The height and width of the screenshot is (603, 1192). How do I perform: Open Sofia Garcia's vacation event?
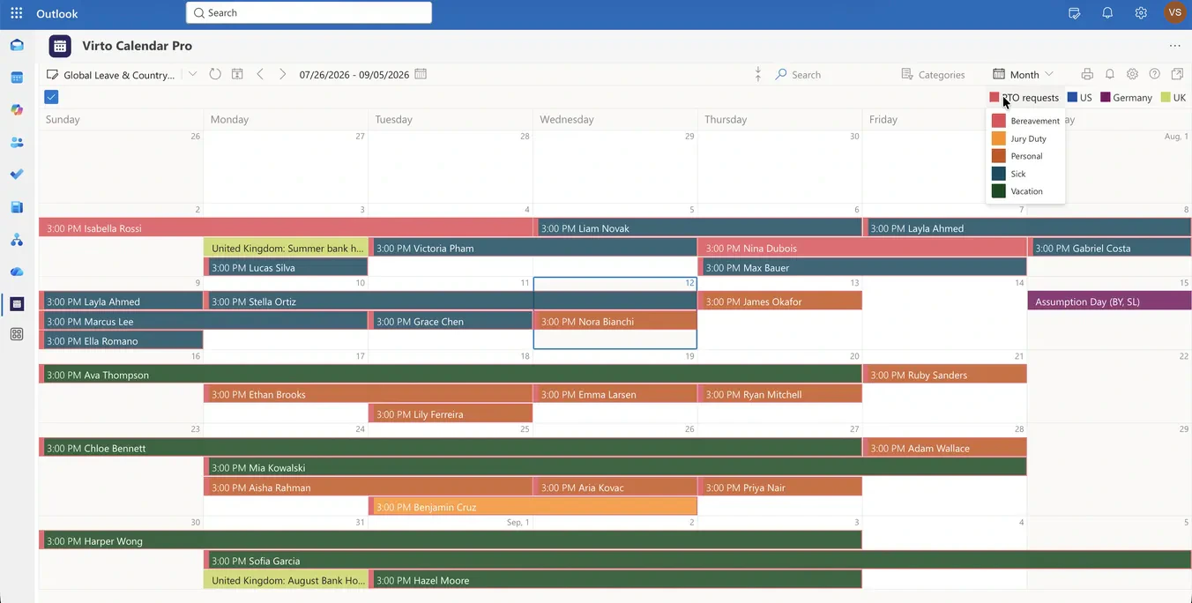click(x=697, y=561)
